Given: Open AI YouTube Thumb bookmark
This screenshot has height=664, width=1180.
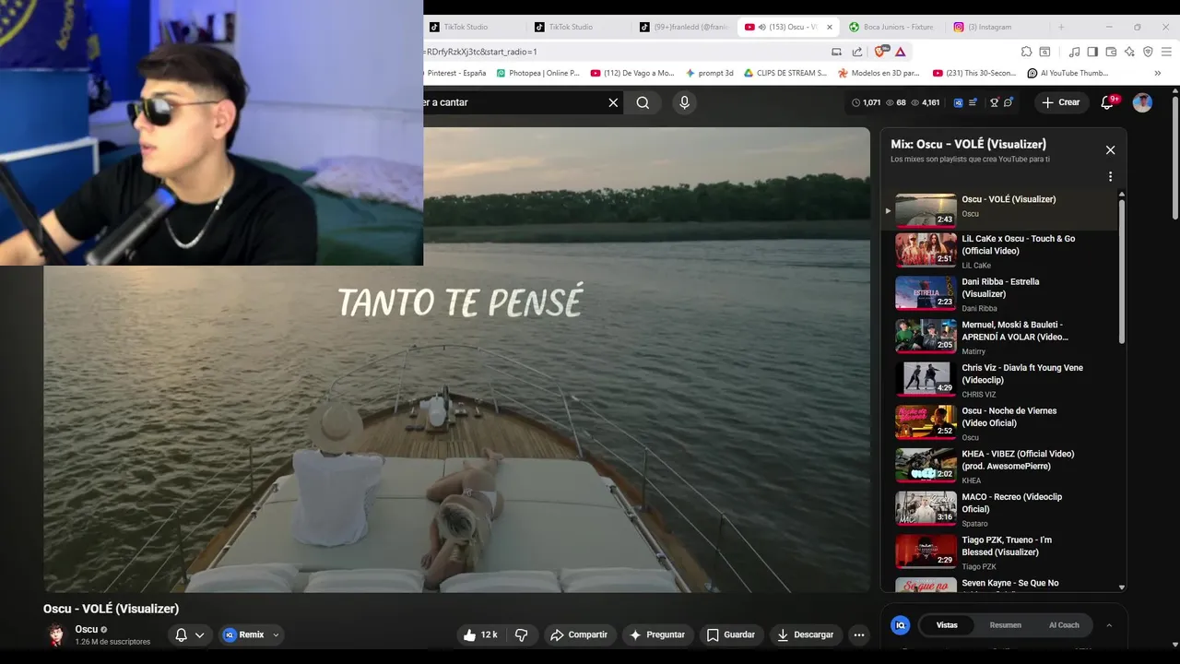Looking at the screenshot, I should pos(1068,73).
